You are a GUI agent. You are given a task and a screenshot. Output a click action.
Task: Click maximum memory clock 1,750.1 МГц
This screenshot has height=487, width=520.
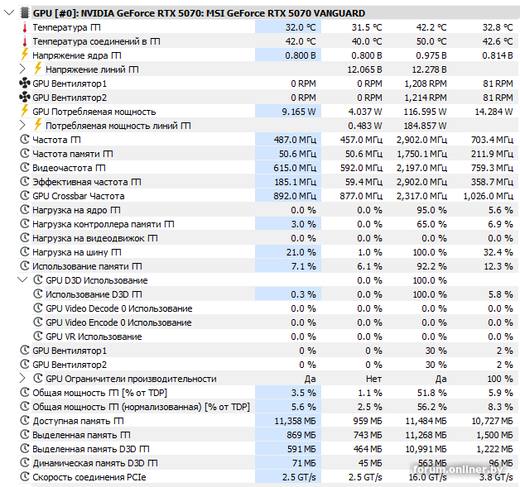(x=421, y=154)
